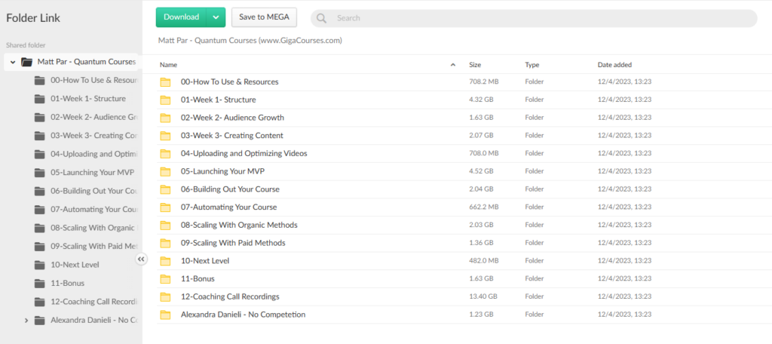The image size is (772, 344).
Task: Click sidebar folder icon for 10-Next Level
Action: [x=39, y=265]
